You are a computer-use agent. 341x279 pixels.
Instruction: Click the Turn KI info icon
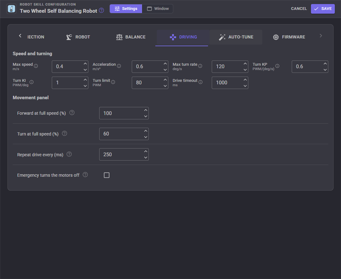[x=32, y=82]
